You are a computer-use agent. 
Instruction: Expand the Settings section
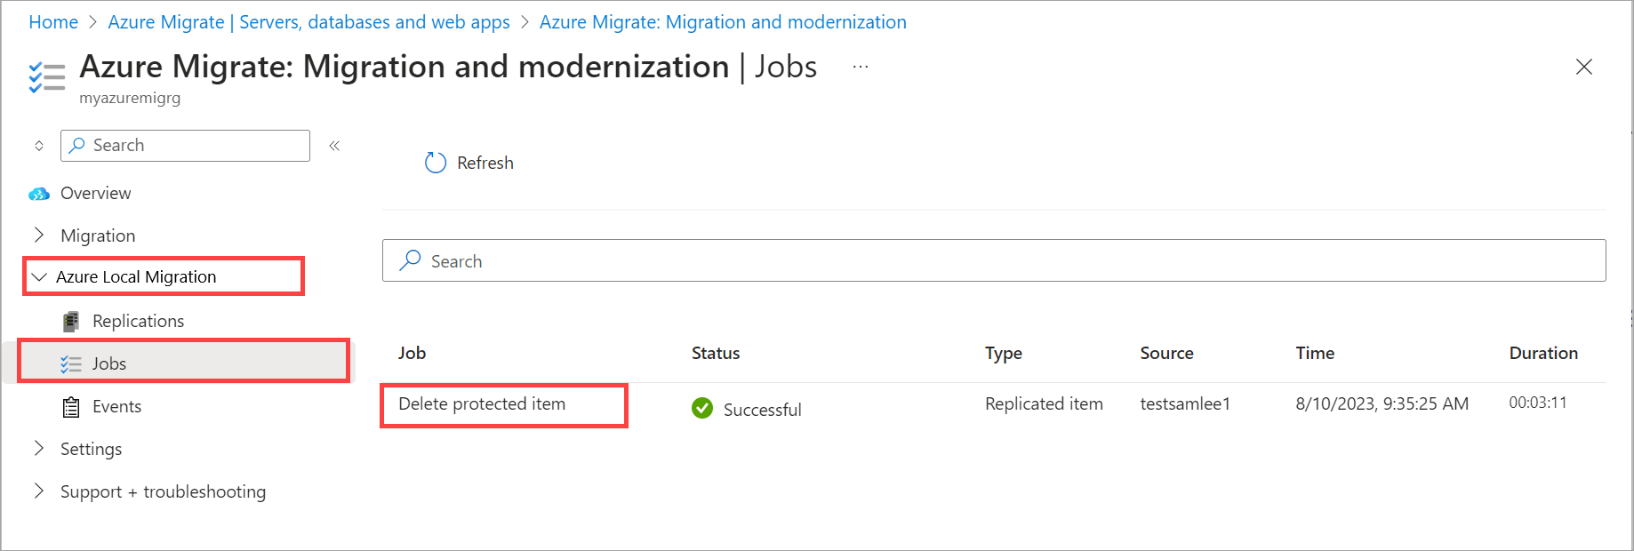(x=39, y=449)
